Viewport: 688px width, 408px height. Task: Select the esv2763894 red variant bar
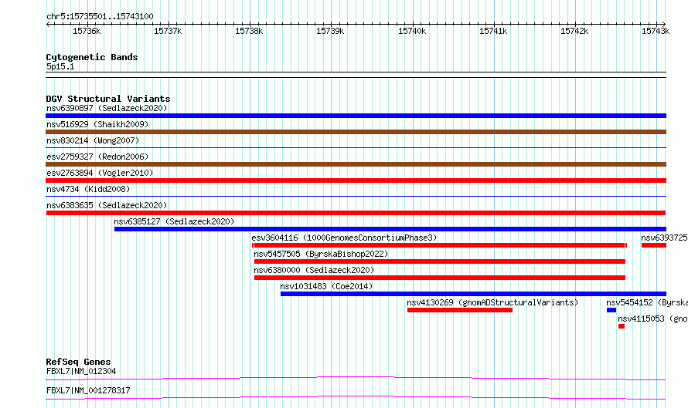pos(356,180)
